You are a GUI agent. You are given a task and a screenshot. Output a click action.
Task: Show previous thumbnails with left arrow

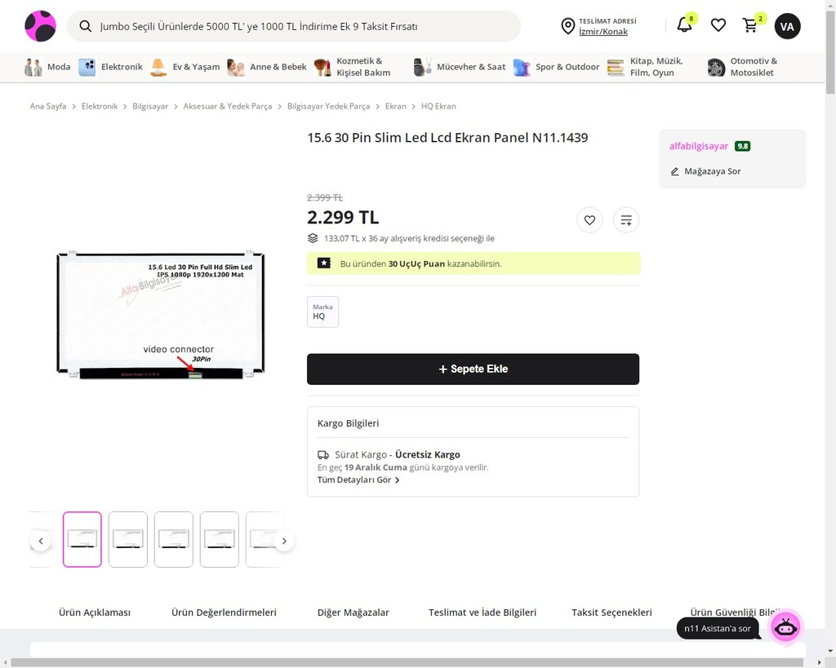41,542
